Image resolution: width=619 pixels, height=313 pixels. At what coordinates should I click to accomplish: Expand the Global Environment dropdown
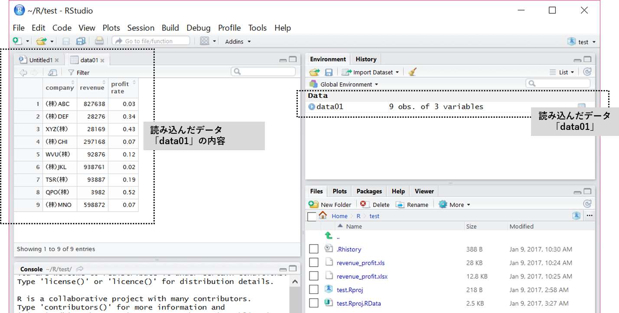(x=345, y=84)
